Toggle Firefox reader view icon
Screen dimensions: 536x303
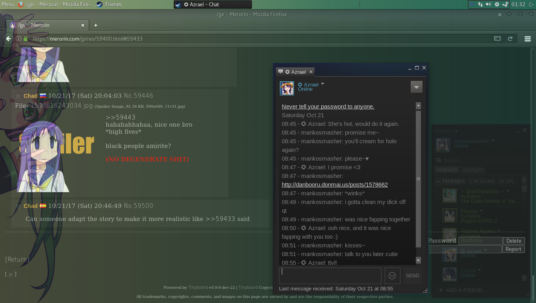[497, 39]
